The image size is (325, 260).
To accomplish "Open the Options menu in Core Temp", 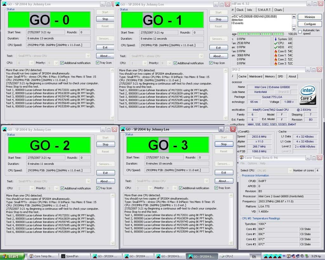I will pyautogui.click(x=252, y=163).
